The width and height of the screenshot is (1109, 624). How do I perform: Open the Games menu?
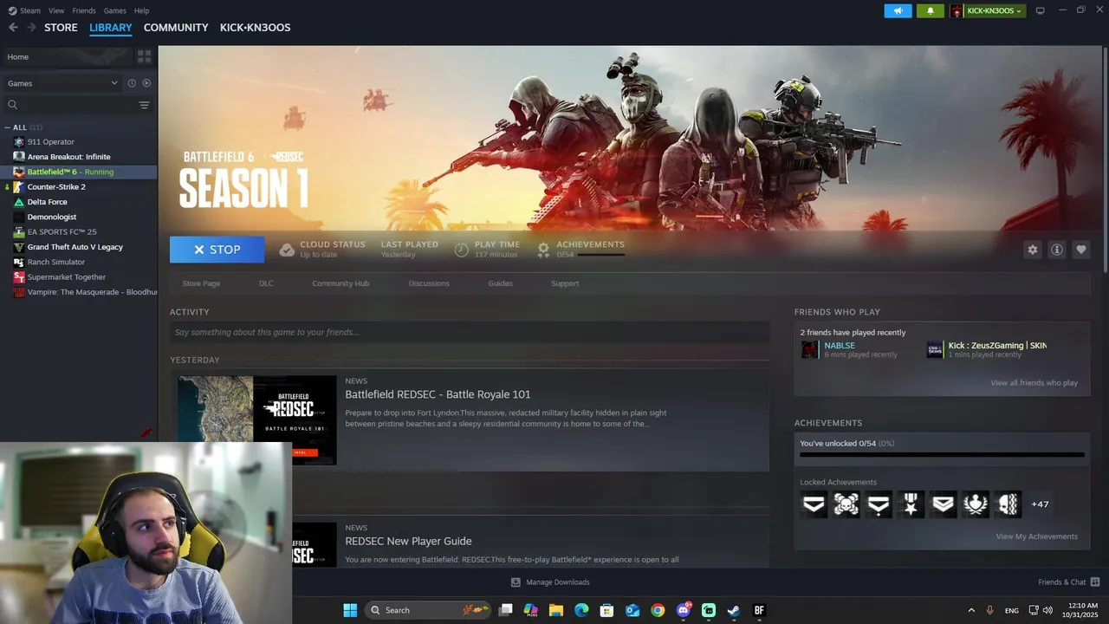pyautogui.click(x=114, y=10)
